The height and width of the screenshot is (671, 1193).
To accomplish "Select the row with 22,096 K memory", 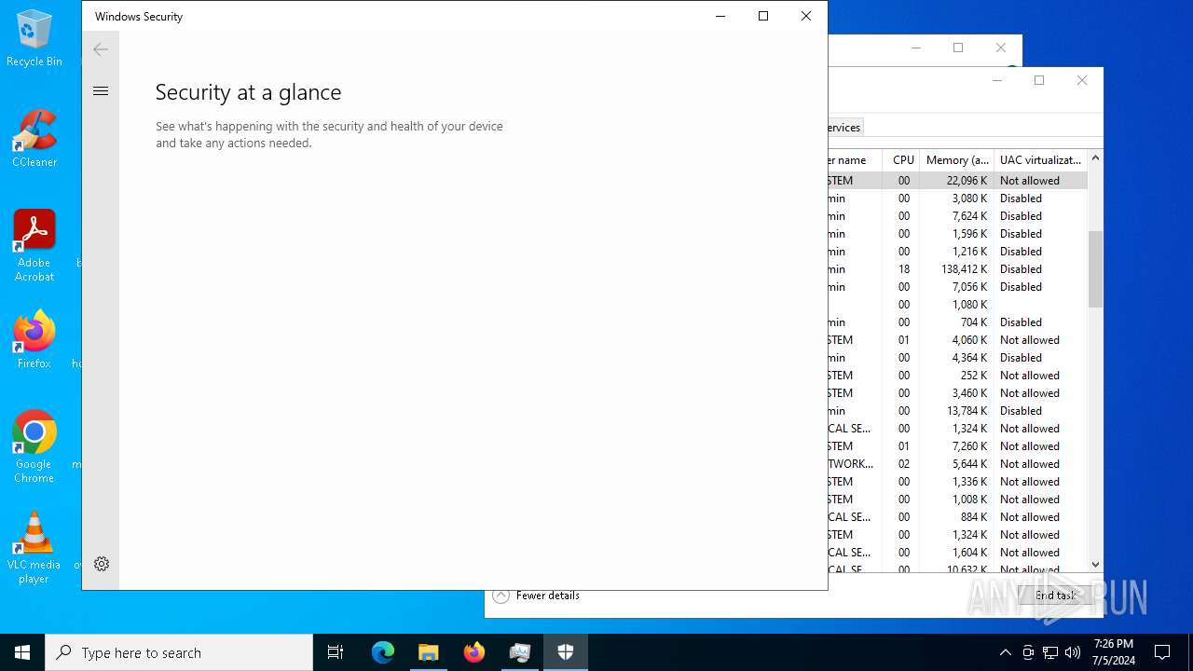I will pyautogui.click(x=957, y=181).
